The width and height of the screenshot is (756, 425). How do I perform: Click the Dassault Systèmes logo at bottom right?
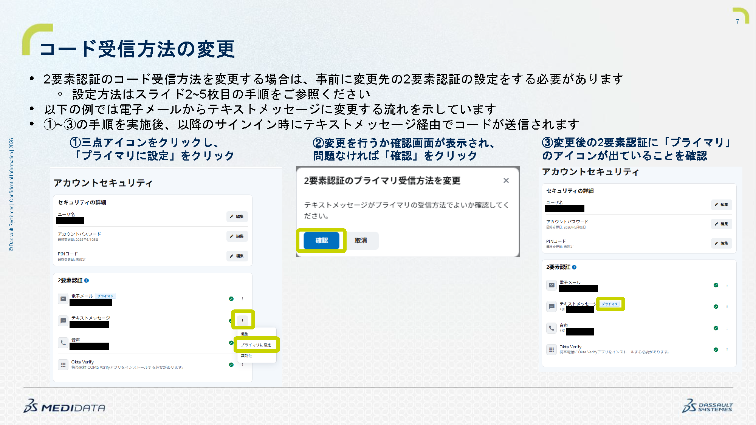pos(708,406)
